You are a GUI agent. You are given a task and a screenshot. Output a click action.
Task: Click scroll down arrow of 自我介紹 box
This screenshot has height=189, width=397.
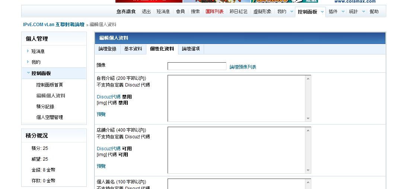click(308, 118)
